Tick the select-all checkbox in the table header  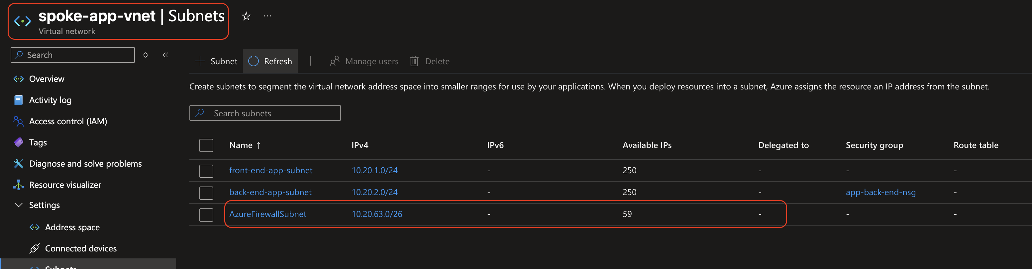pyautogui.click(x=206, y=145)
